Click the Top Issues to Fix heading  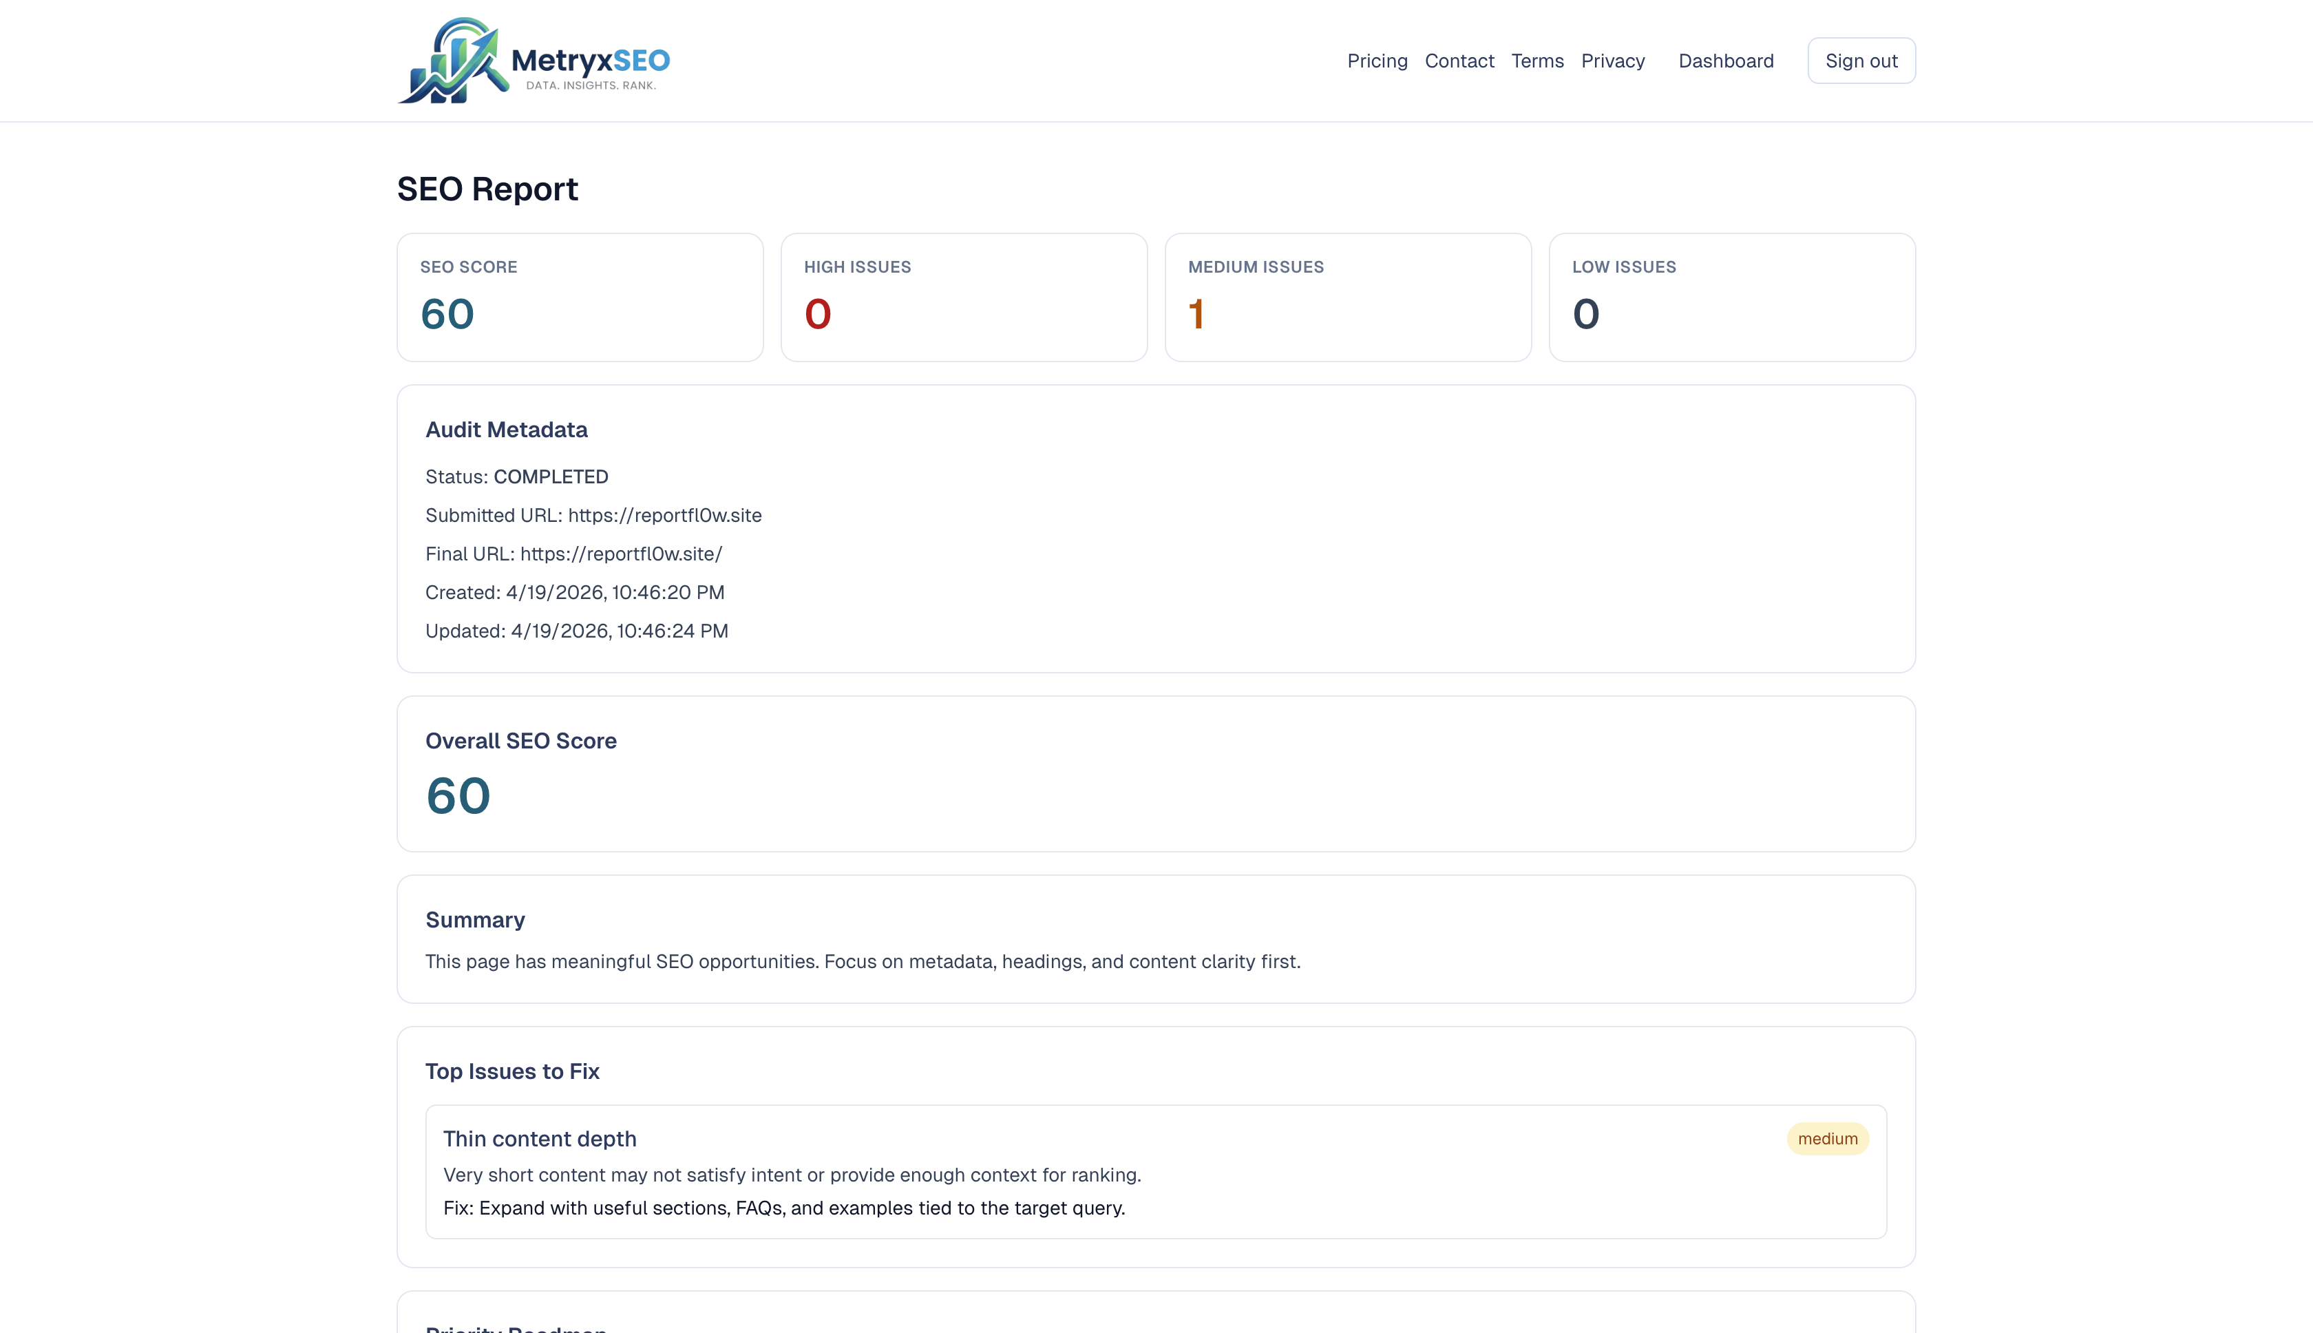(x=511, y=1071)
